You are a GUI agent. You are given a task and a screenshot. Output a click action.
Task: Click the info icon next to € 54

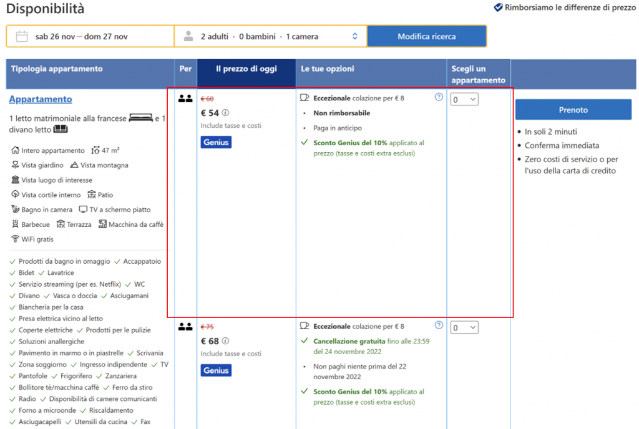click(x=226, y=113)
